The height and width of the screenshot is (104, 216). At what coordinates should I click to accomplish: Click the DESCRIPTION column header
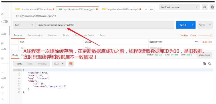pos(156,42)
